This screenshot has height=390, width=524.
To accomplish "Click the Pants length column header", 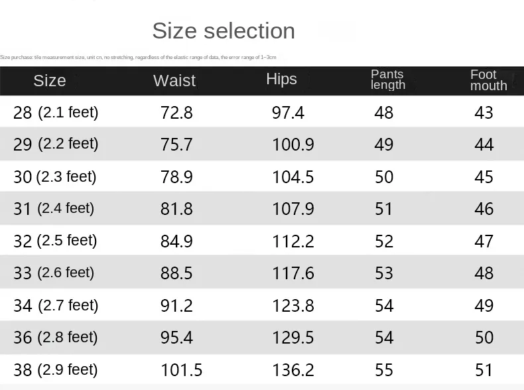I will point(388,80).
